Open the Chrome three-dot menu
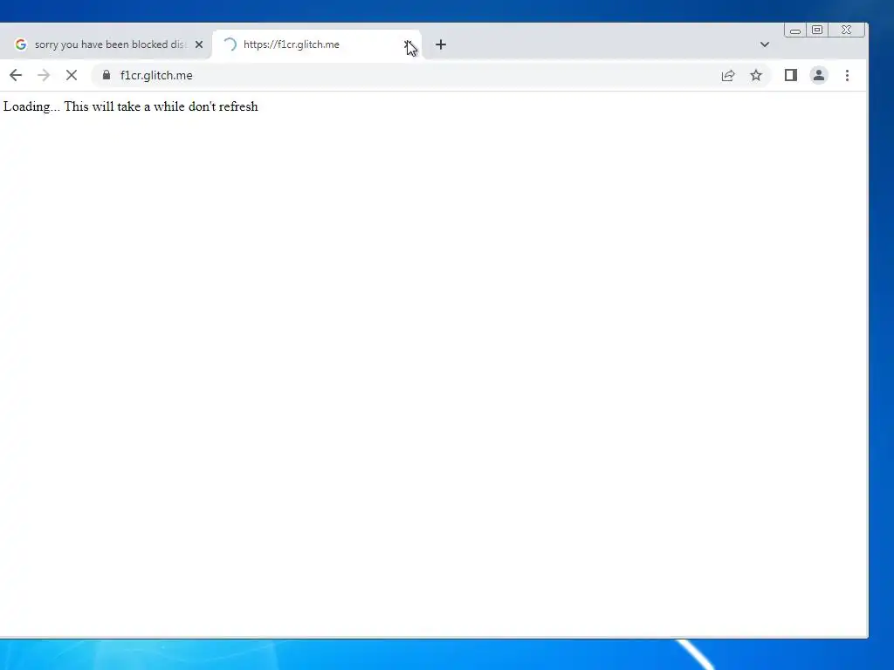Viewport: 894px width, 670px height. tap(847, 75)
